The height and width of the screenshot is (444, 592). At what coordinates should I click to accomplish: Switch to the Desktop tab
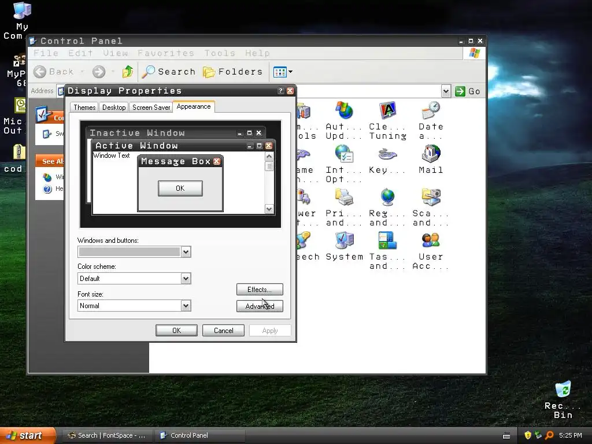pos(114,107)
